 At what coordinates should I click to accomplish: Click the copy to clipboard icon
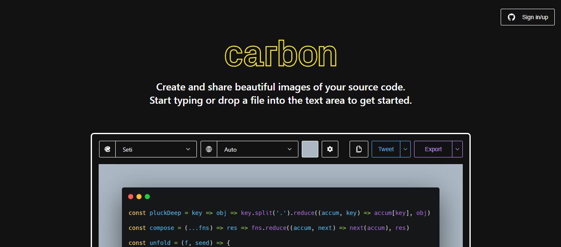(359, 149)
